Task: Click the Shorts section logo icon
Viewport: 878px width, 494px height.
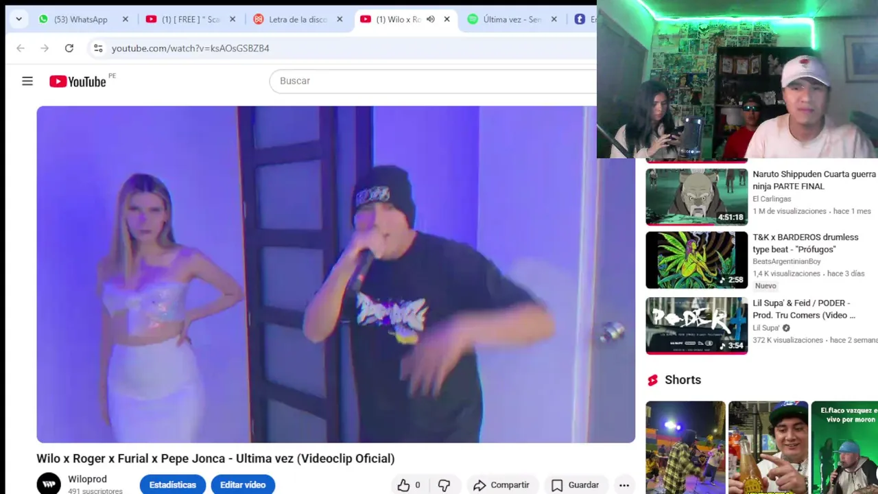Action: 652,380
